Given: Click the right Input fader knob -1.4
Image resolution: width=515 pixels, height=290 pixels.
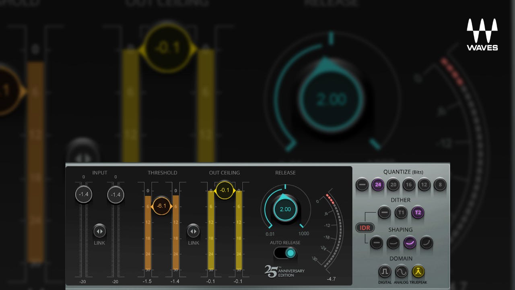Looking at the screenshot, I should pyautogui.click(x=115, y=195).
